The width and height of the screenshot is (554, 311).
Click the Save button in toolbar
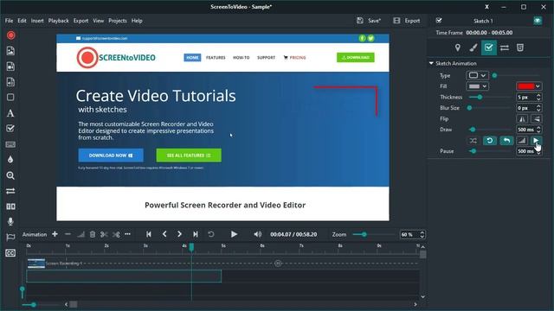(x=369, y=21)
